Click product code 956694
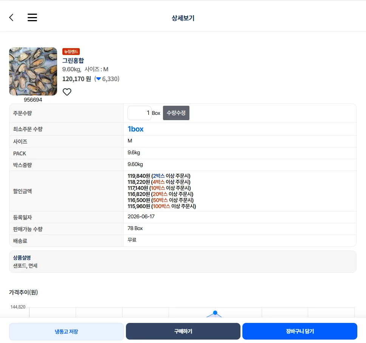 (x=33, y=100)
